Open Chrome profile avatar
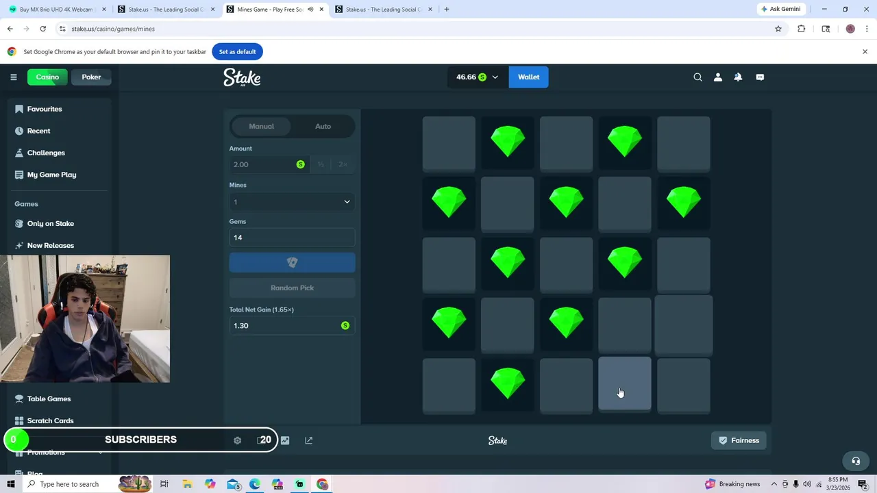 (850, 29)
